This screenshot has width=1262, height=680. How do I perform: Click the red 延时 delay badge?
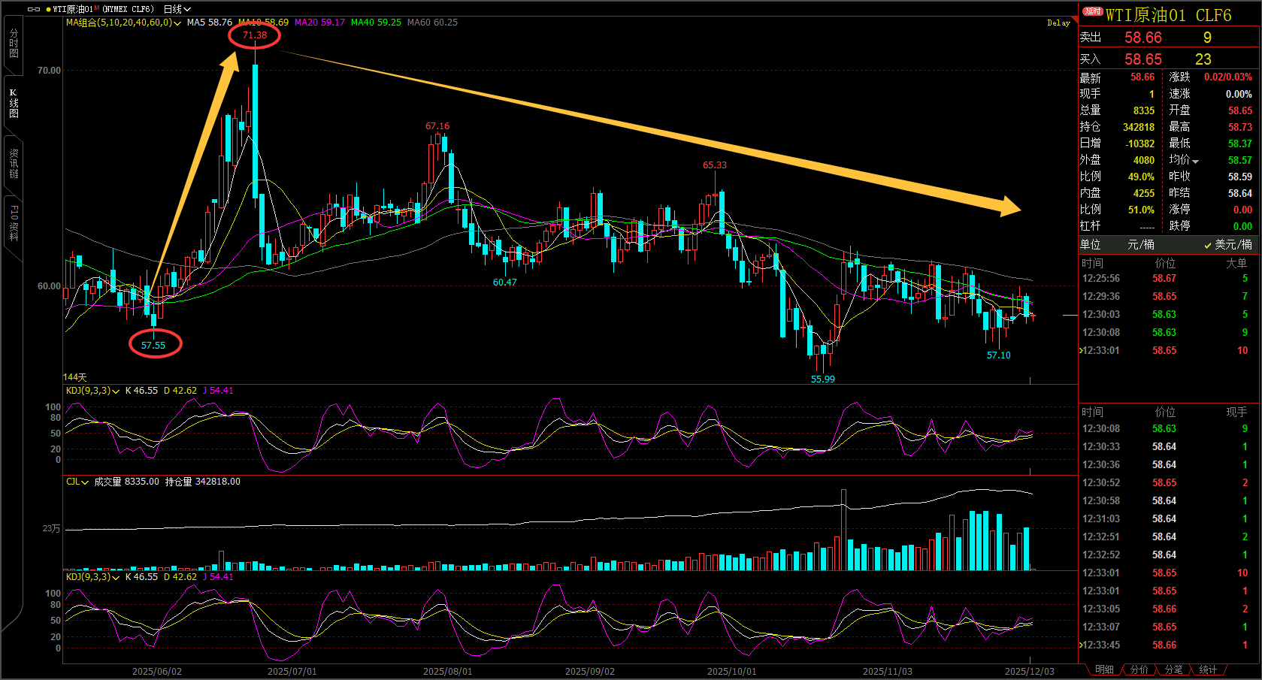1092,11
